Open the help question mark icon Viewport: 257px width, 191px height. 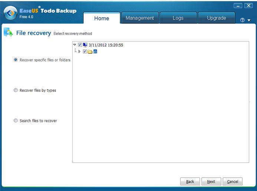click(x=243, y=20)
